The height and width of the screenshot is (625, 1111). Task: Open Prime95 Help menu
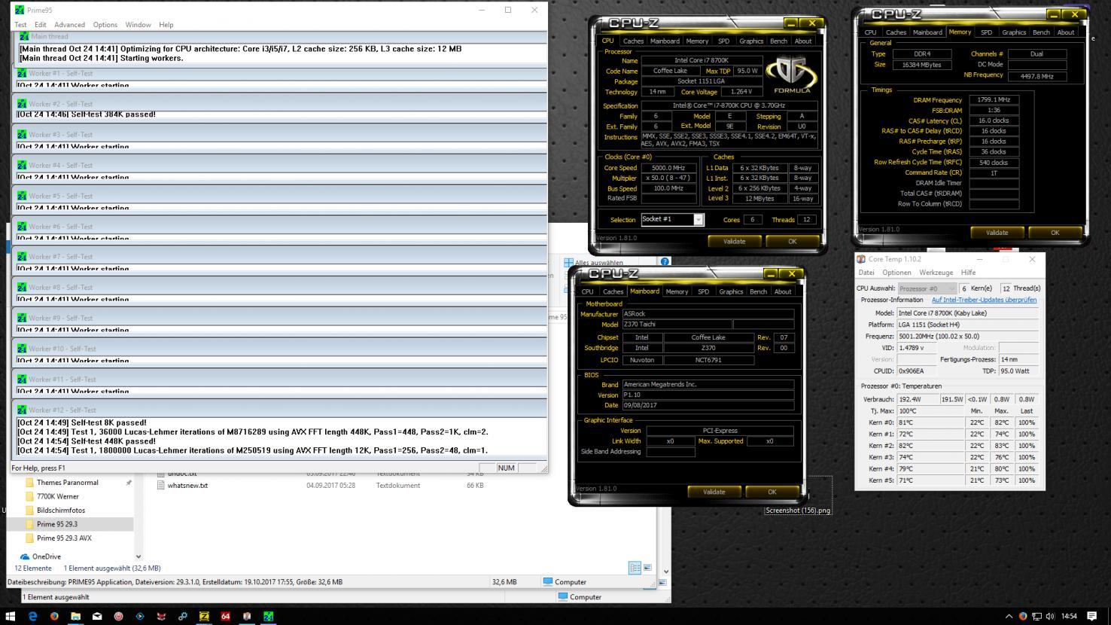click(166, 25)
